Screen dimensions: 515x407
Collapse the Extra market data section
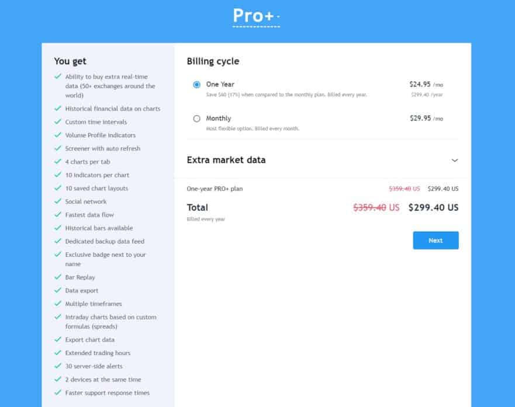455,159
